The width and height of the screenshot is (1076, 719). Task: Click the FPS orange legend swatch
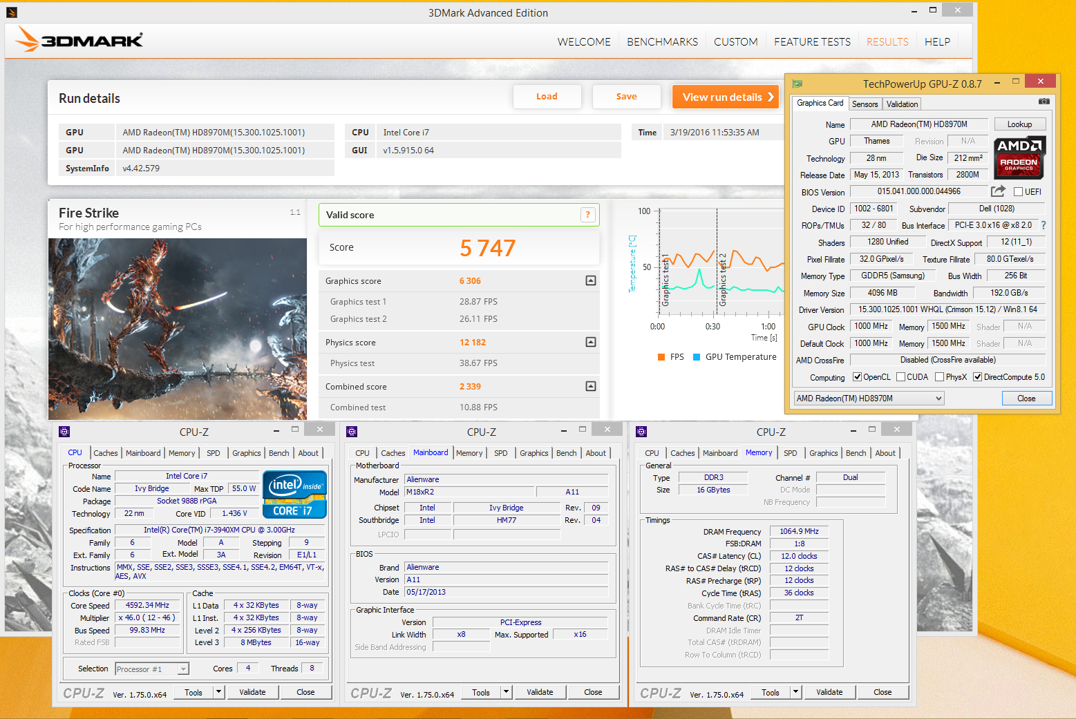[661, 357]
